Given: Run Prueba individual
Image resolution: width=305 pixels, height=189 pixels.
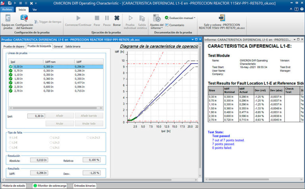Looking at the screenshot, I should [130, 22].
